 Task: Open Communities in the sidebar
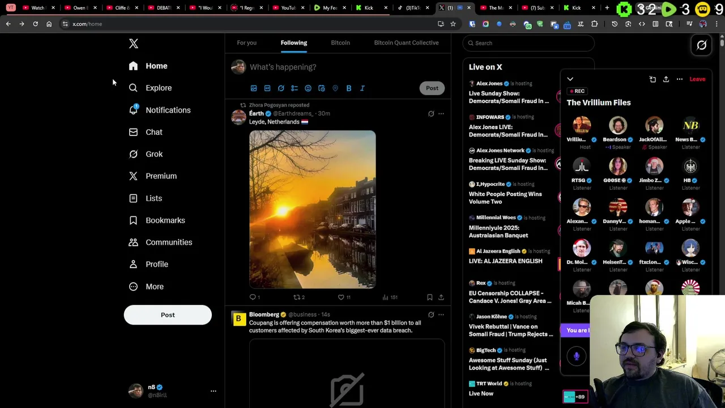[x=160, y=243]
